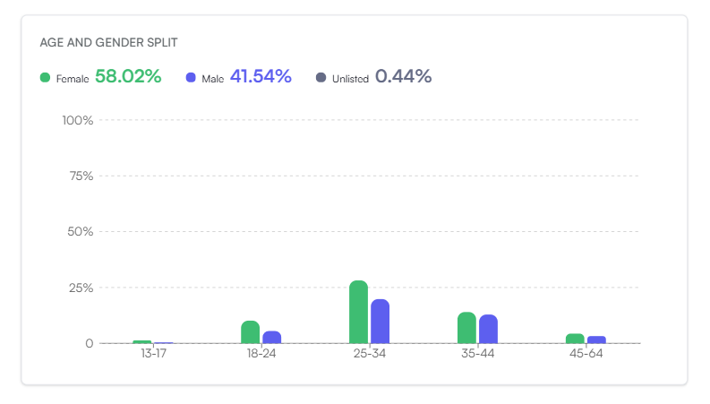The height and width of the screenshot is (404, 710).
Task: Click the green Female bar for 25-34
Action: click(x=359, y=312)
